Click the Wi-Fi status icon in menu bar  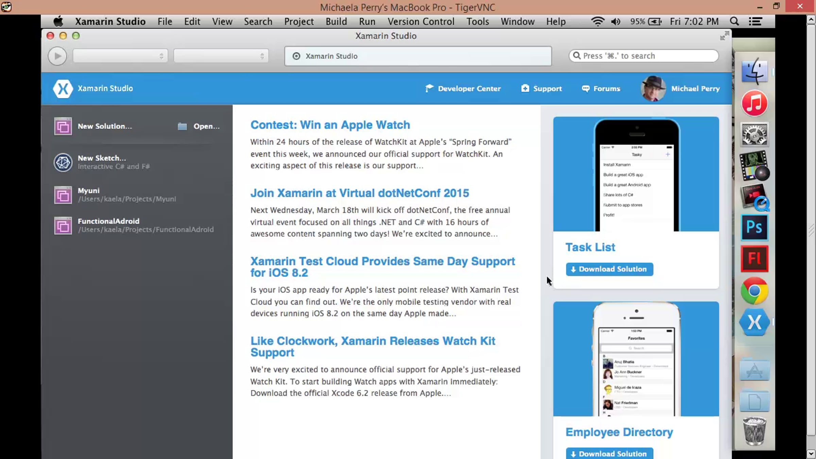(x=597, y=22)
